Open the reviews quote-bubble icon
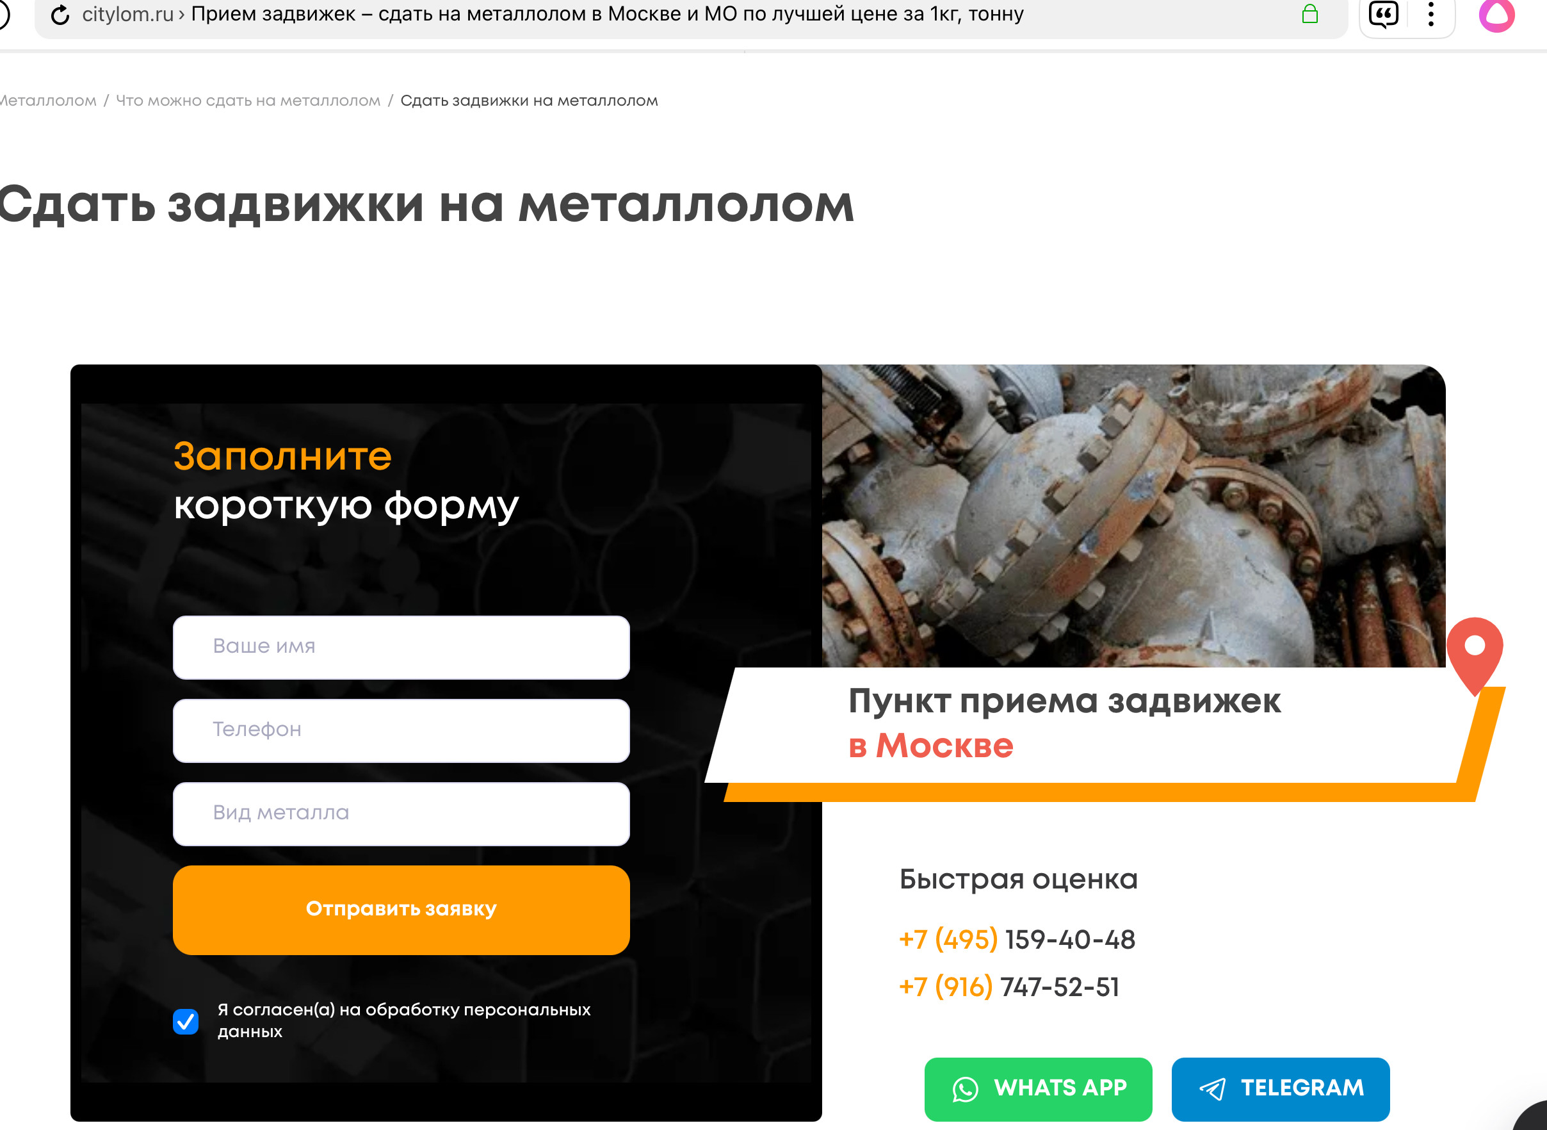Viewport: 1547px width, 1130px height. click(x=1382, y=14)
